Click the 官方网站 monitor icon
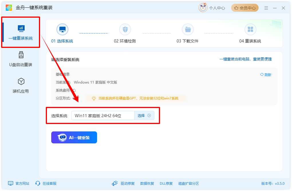The height and width of the screenshot is (191, 292). pos(11,183)
